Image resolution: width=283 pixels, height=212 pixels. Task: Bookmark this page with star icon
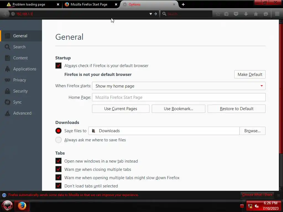pyautogui.click(x=218, y=14)
